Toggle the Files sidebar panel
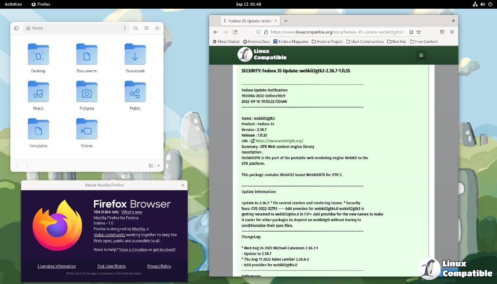The image size is (497, 284). (x=17, y=28)
